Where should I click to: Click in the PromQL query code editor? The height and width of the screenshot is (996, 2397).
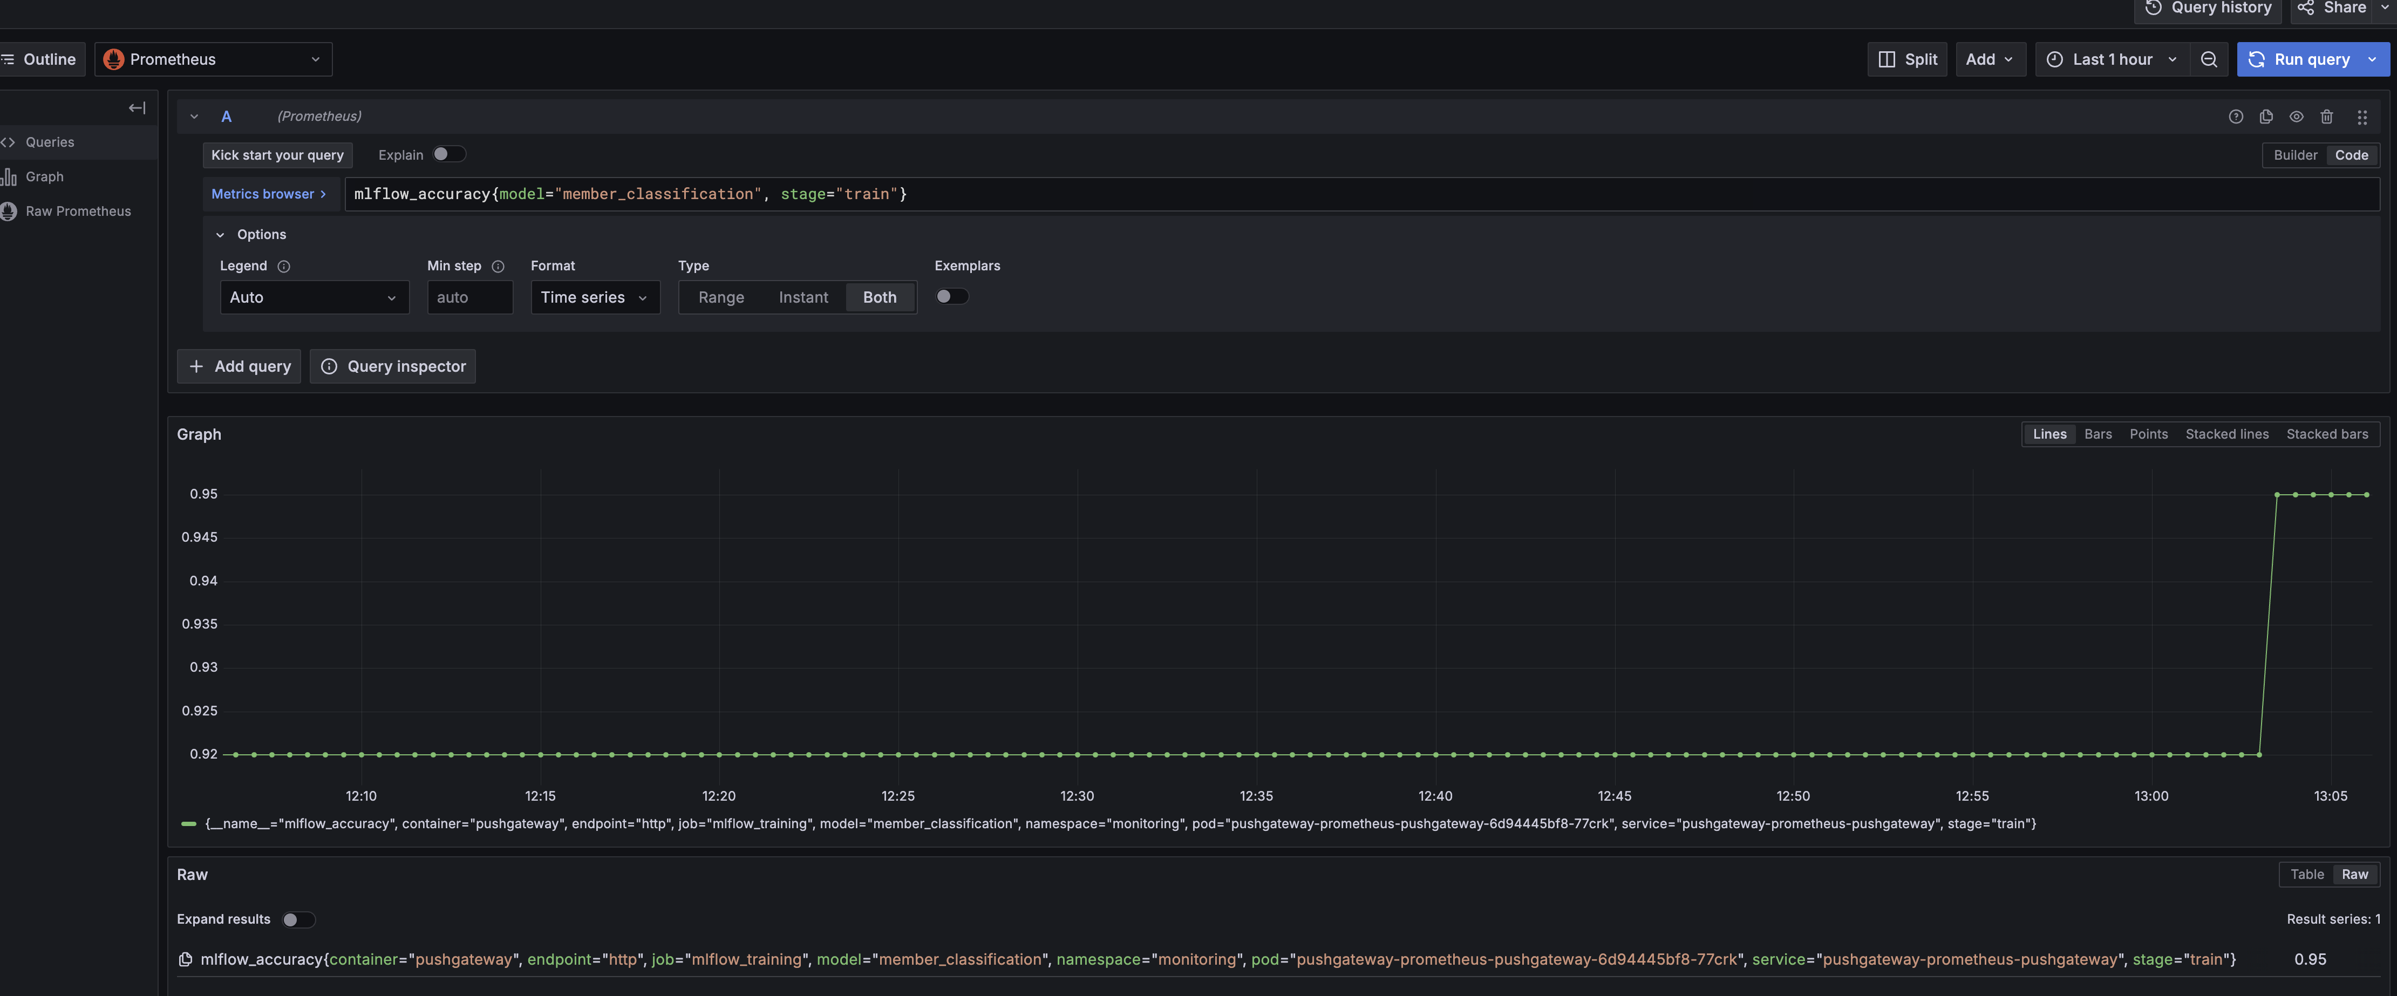(x=1361, y=194)
